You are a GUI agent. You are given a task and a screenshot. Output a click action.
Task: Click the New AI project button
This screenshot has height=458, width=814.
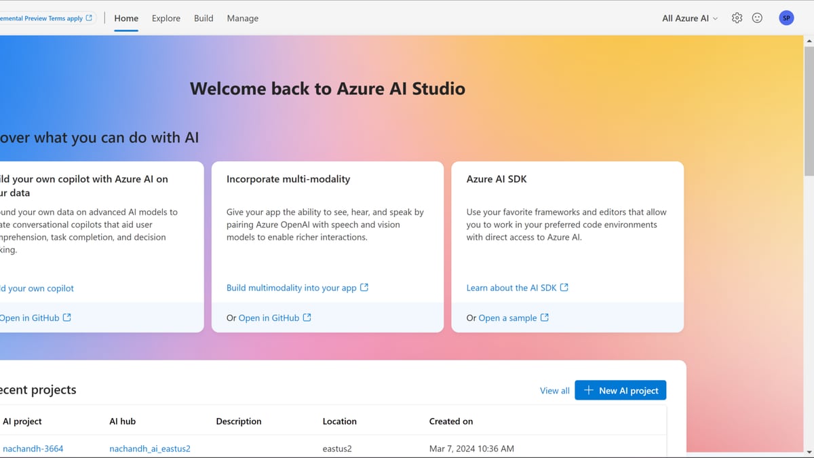pyautogui.click(x=621, y=390)
